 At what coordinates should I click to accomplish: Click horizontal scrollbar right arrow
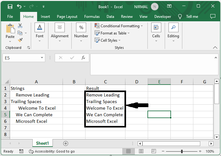tap(211, 143)
